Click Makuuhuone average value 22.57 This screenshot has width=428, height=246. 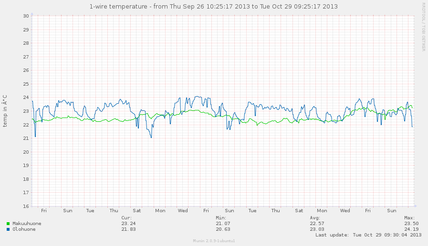tap(317, 224)
